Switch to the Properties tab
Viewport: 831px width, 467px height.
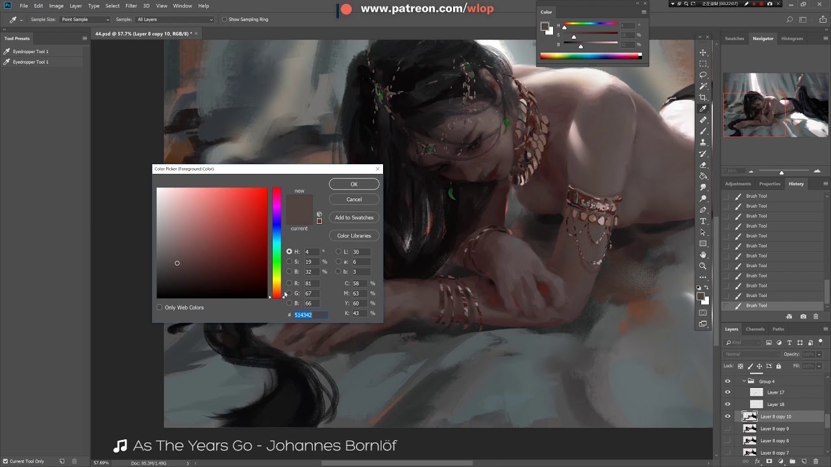coord(770,184)
